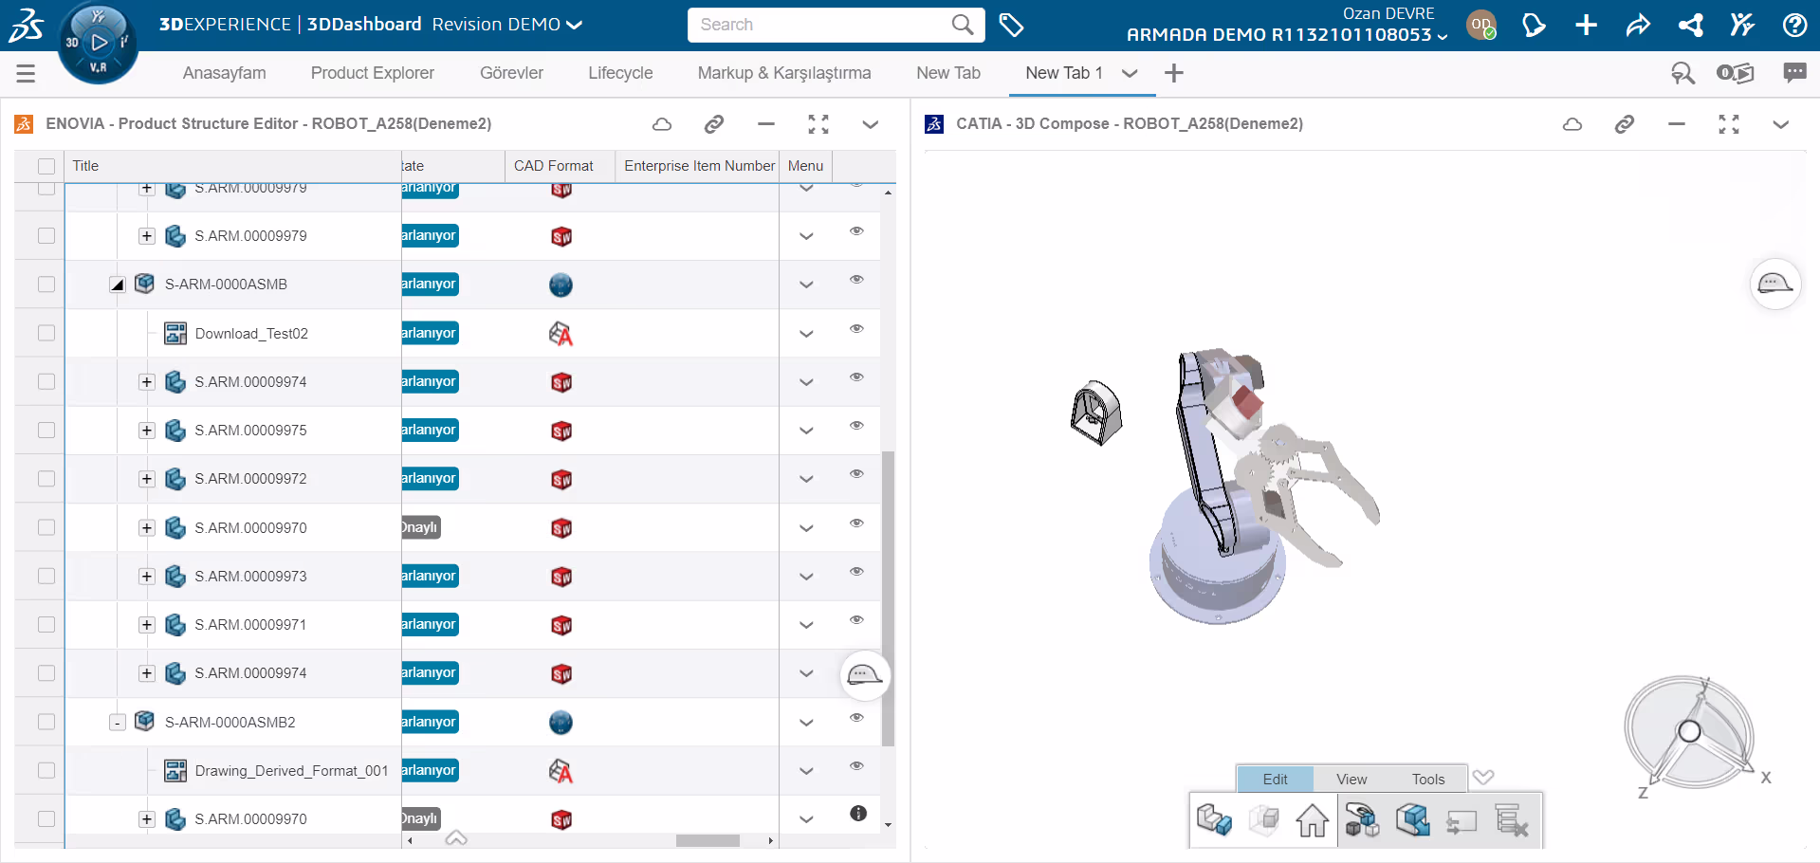
Task: Open the Tools tab in action bar
Action: 1428,779
